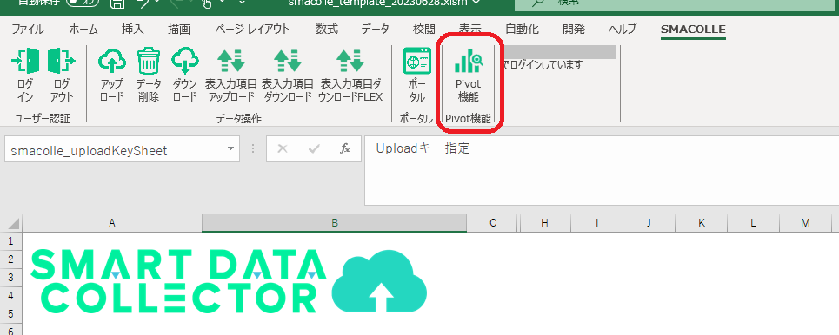Image resolution: width=839 pixels, height=335 pixels.
Task: Click the formula bar cancel X icon
Action: point(283,149)
